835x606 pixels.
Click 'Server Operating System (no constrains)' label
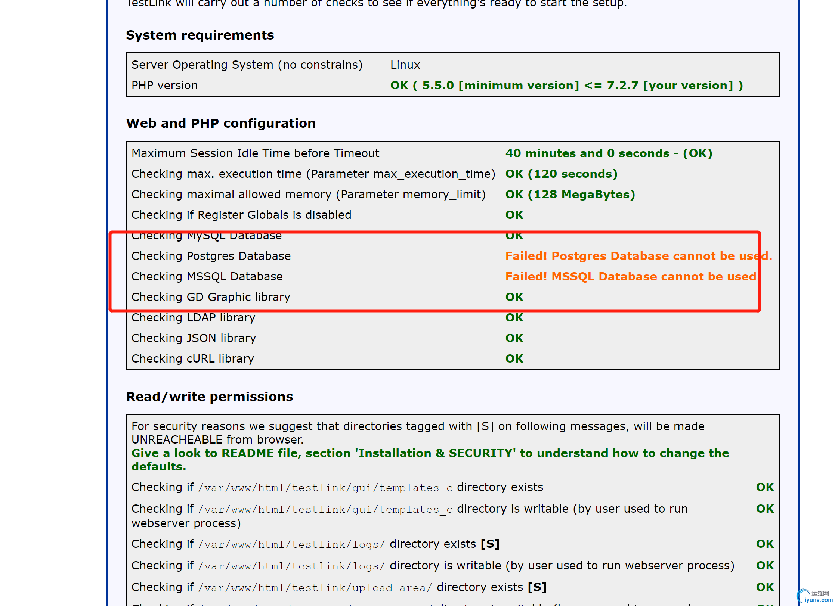[x=247, y=65]
